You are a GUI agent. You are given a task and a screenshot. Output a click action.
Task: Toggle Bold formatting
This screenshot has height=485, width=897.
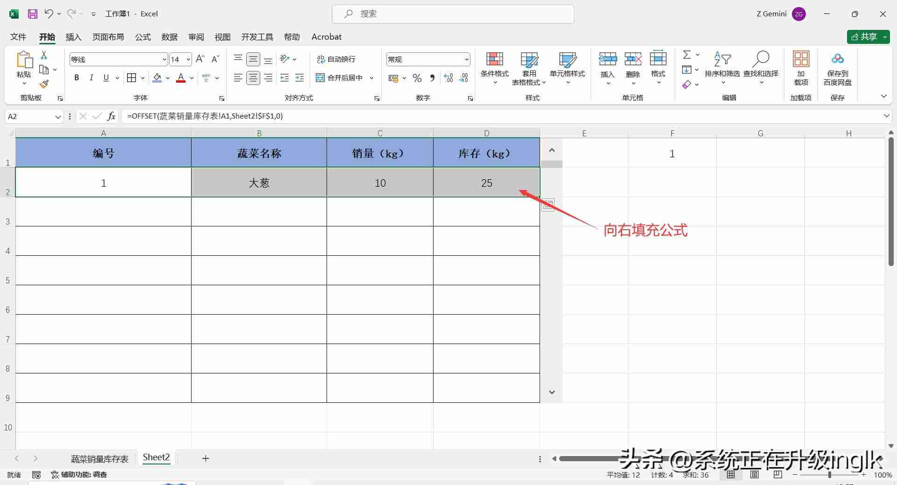tap(77, 78)
